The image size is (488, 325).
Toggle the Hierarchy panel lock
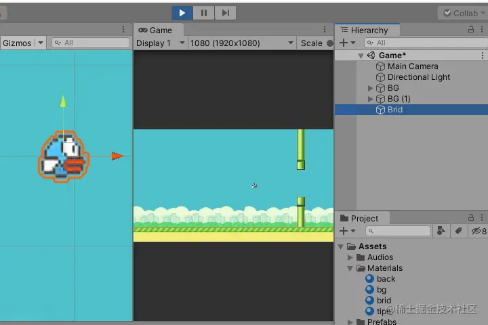click(471, 29)
